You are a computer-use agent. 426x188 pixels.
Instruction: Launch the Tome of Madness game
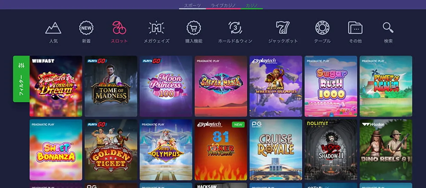coord(111,86)
